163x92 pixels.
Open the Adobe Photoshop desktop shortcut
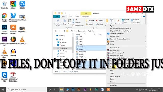(x=4, y=29)
